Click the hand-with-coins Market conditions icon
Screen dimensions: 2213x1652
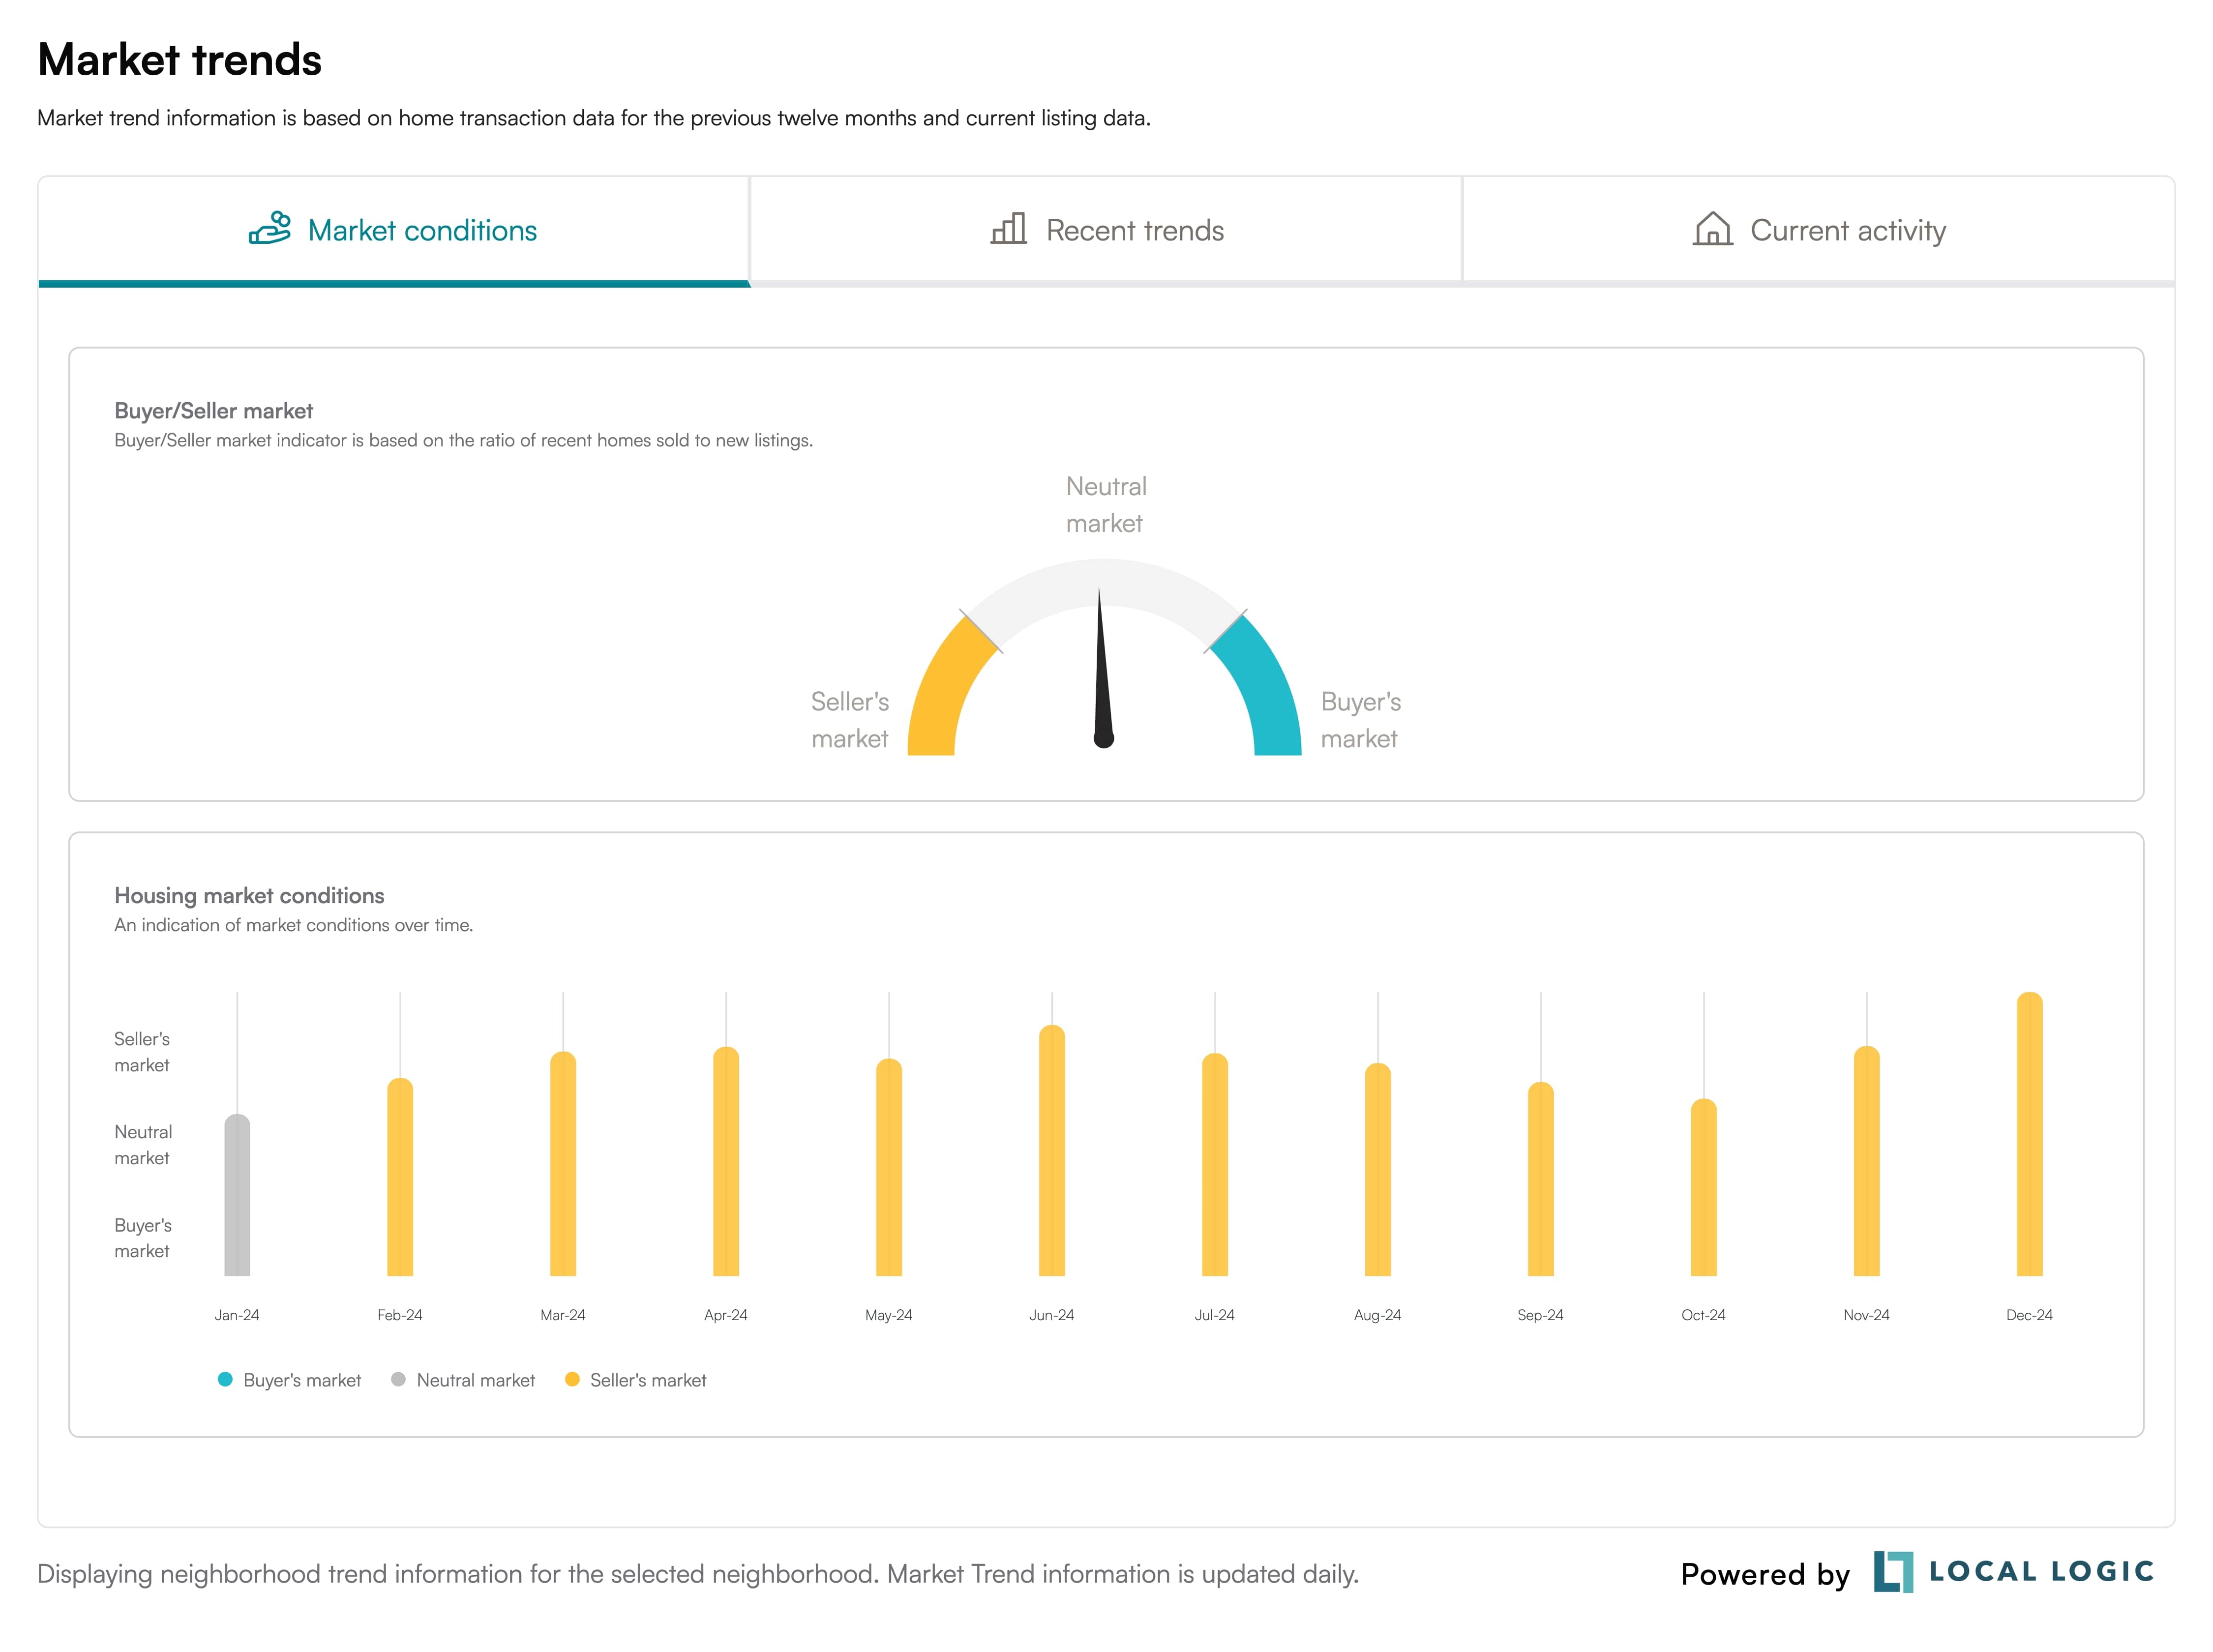coord(269,229)
